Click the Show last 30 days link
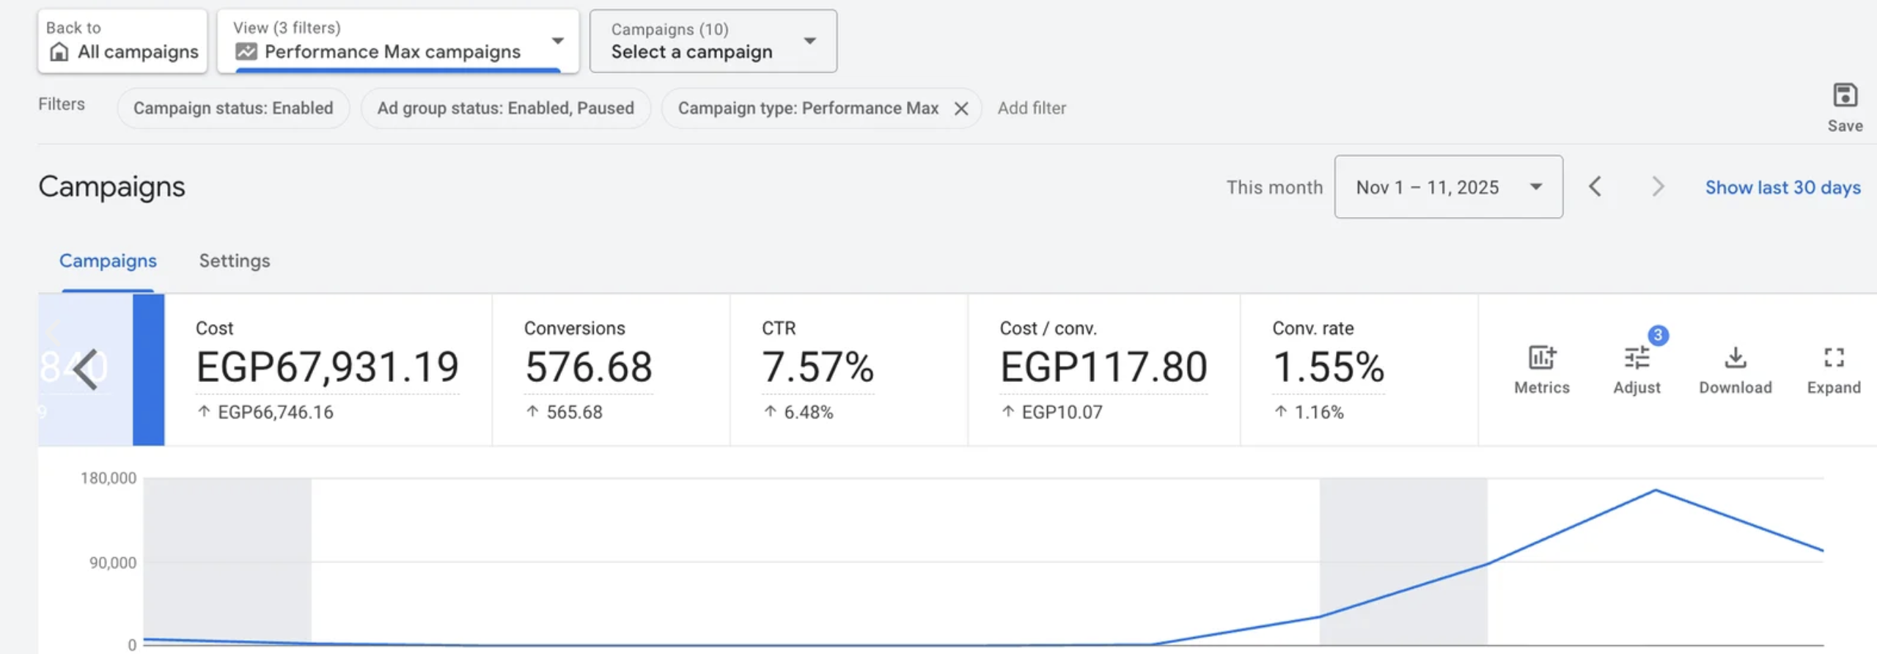This screenshot has width=1877, height=654. click(x=1782, y=187)
